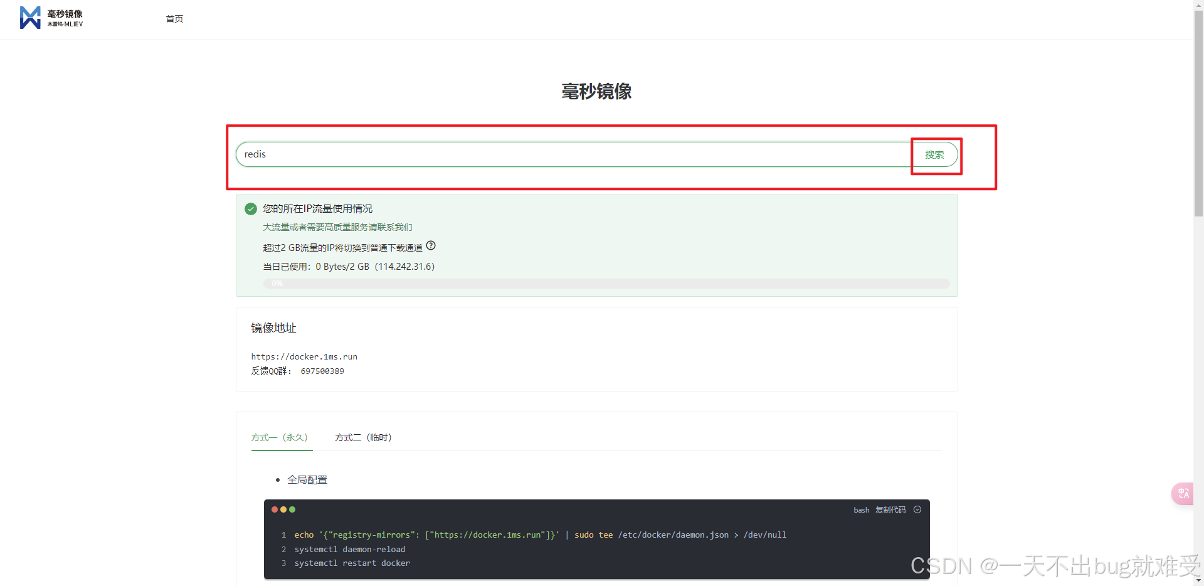Open the traffic limit question-mark help icon

[x=431, y=245]
